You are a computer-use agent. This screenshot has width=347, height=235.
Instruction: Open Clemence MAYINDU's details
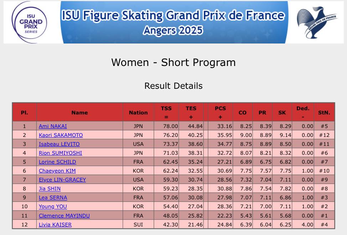tap(64, 216)
